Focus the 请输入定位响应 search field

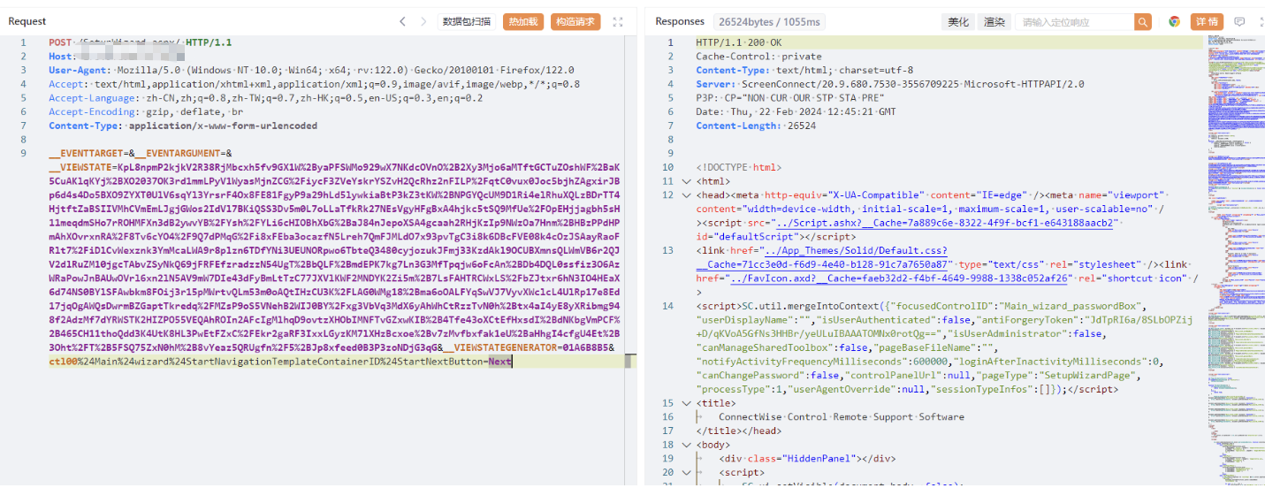tap(1074, 22)
